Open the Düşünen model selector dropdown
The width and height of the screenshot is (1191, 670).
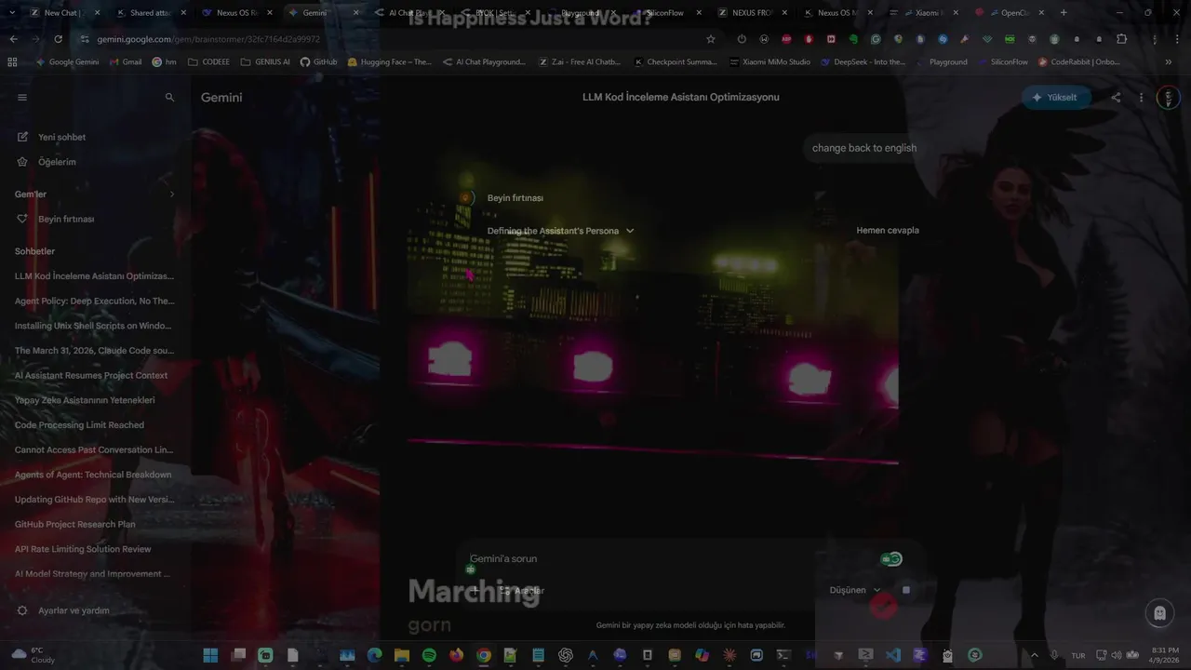click(855, 590)
